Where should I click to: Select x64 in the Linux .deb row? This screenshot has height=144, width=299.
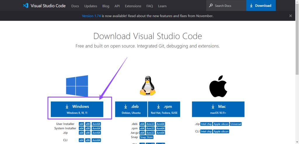tap(142, 124)
